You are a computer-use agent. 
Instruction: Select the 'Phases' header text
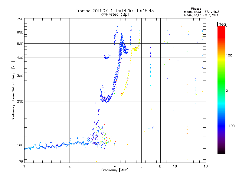coord(196,9)
